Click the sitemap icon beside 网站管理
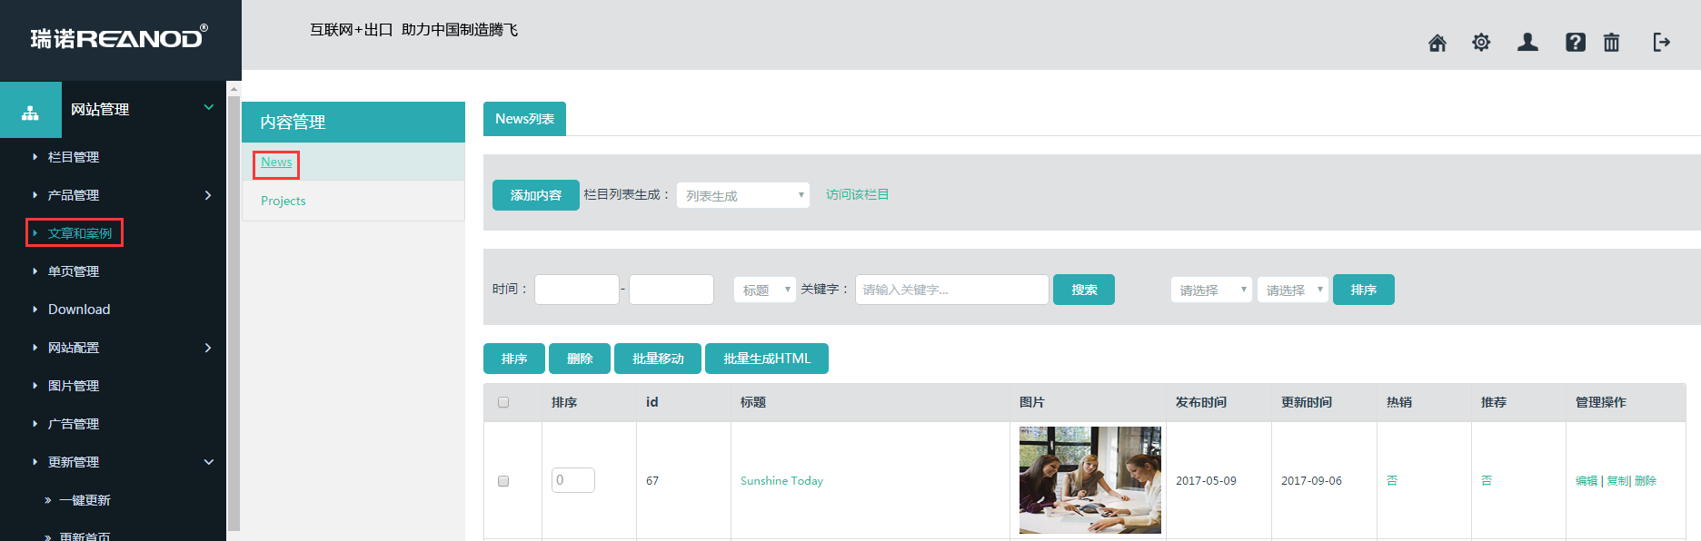The image size is (1701, 541). (x=31, y=110)
